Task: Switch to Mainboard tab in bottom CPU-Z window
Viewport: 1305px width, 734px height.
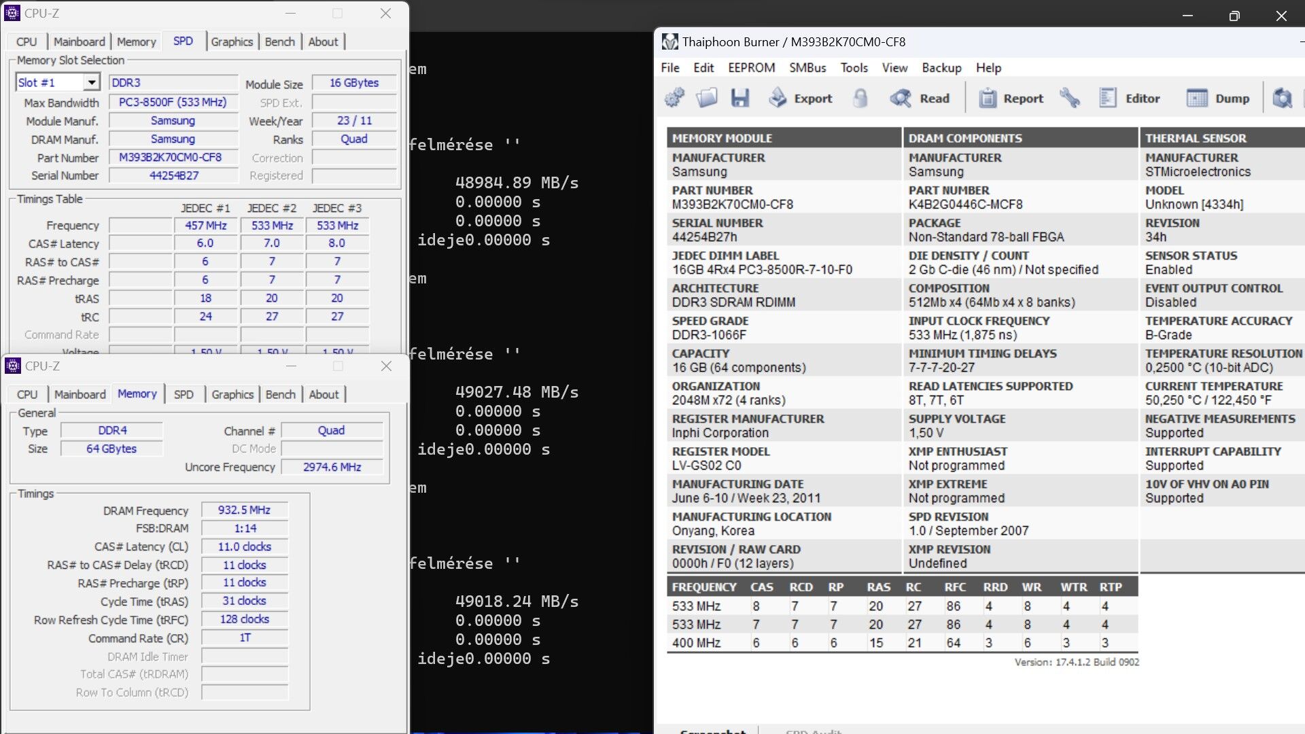Action: 80,394
